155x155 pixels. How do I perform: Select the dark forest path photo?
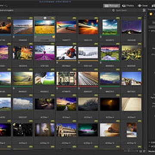tap(45, 104)
